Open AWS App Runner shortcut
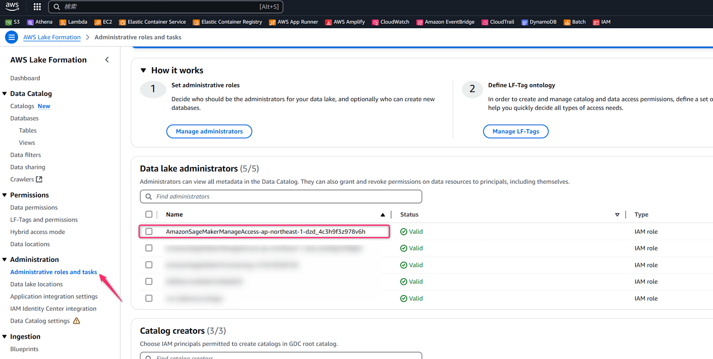This screenshot has height=359, width=713. 293,22
